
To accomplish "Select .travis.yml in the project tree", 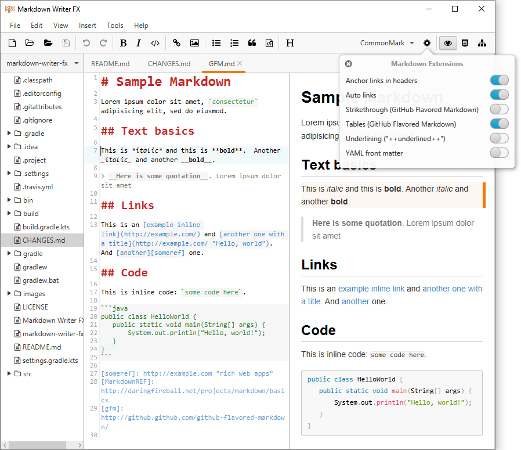I will tap(38, 186).
